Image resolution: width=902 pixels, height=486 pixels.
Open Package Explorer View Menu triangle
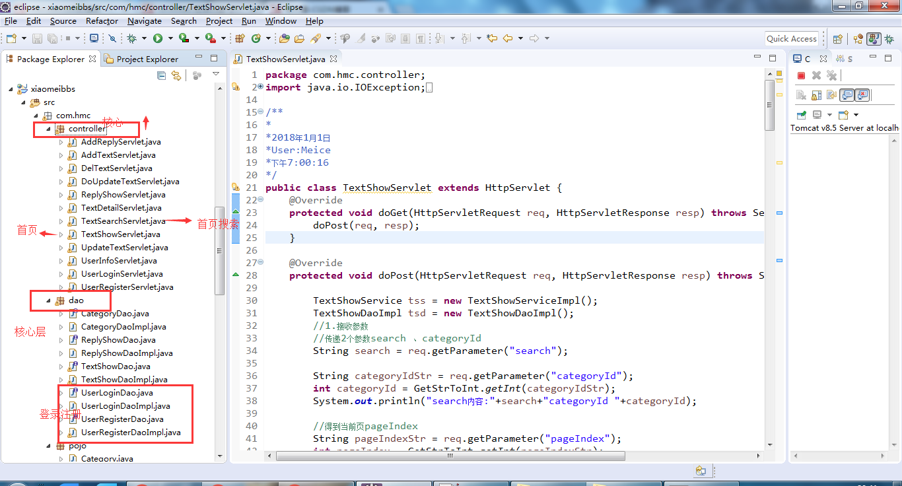[x=216, y=75]
